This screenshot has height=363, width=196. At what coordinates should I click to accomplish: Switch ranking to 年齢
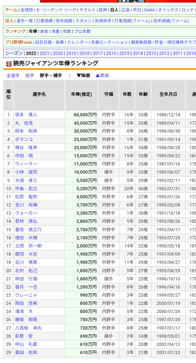(67, 31)
